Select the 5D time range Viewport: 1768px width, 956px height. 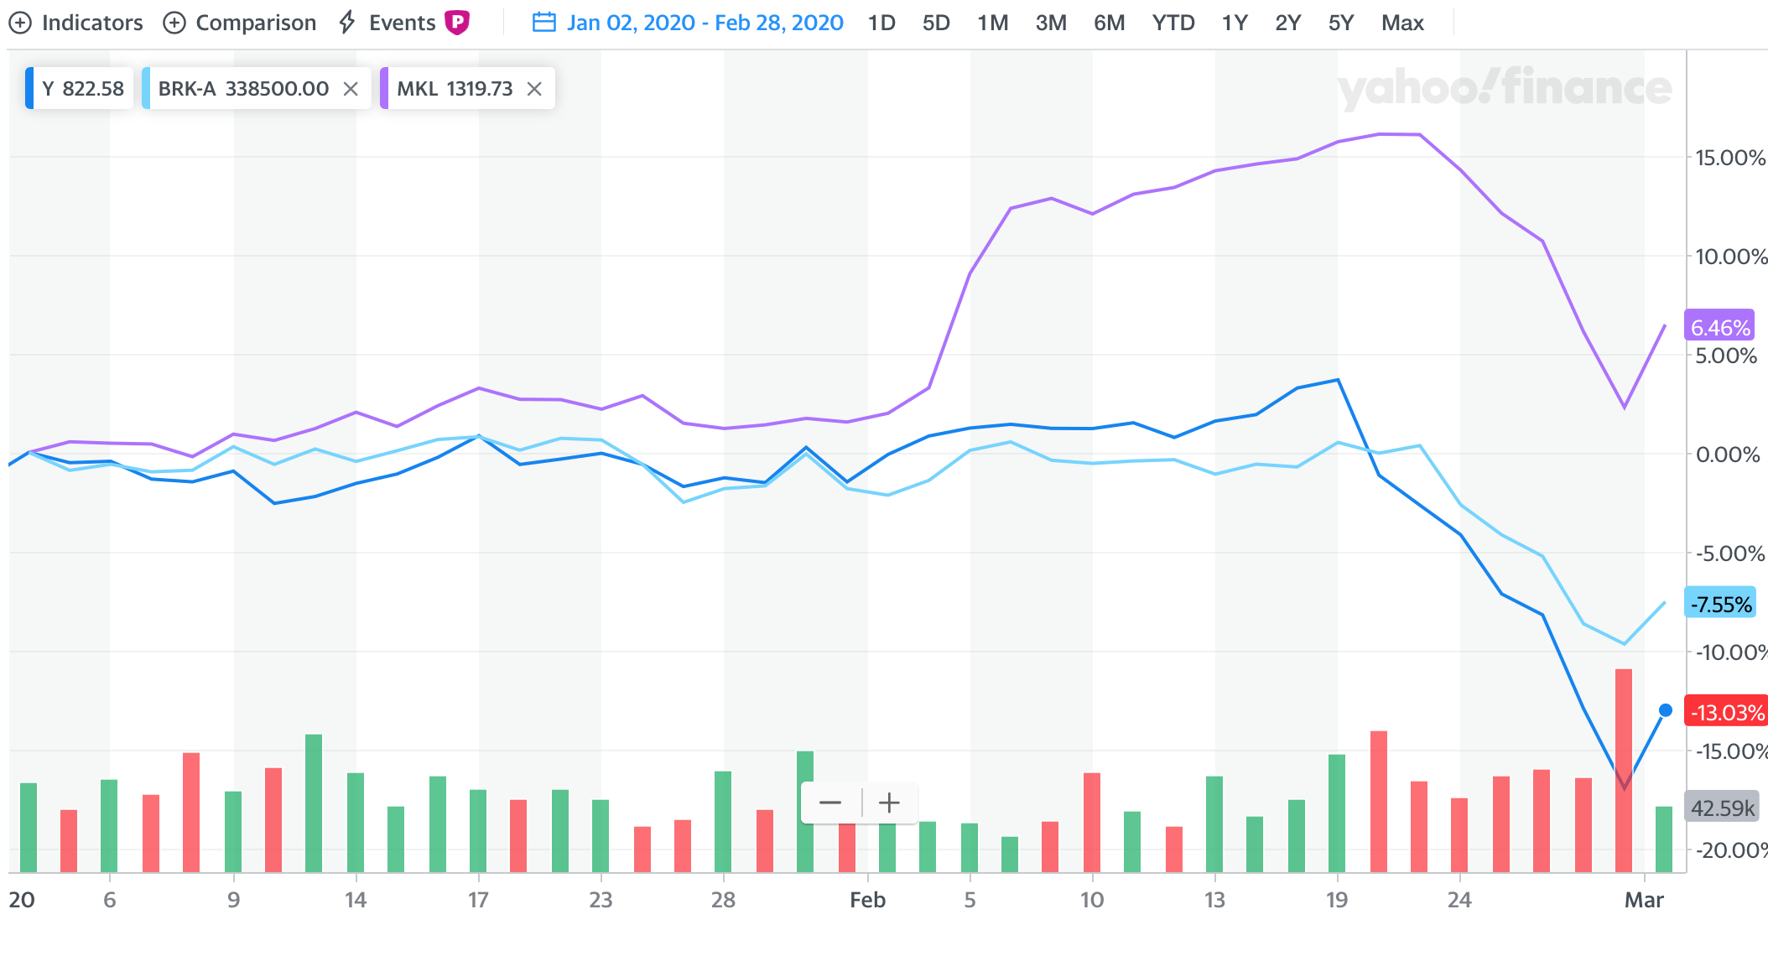(936, 23)
